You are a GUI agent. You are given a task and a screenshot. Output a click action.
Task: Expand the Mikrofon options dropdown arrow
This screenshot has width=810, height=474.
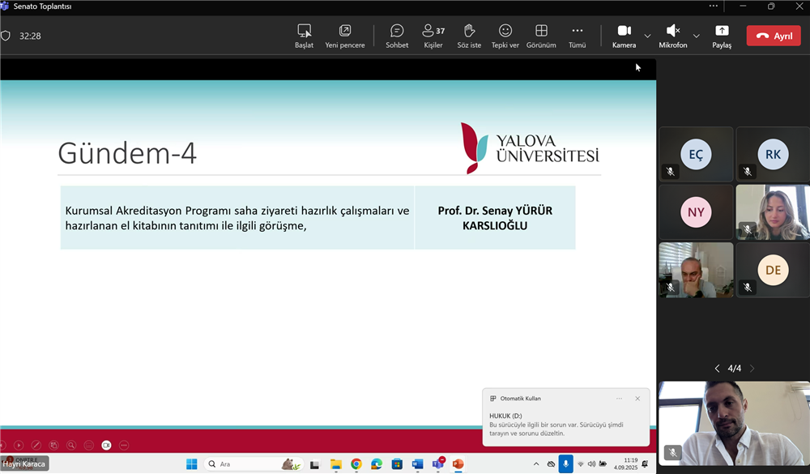697,36
